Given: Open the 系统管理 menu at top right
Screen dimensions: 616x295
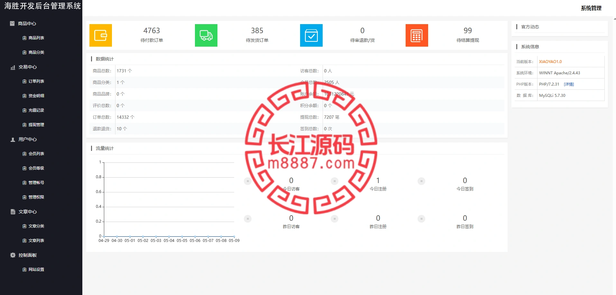Looking at the screenshot, I should [x=591, y=8].
